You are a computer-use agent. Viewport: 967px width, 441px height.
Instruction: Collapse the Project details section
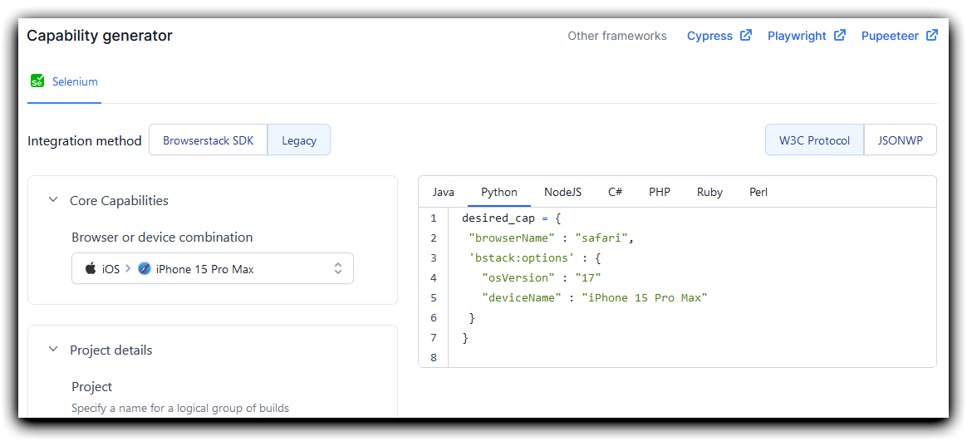54,349
